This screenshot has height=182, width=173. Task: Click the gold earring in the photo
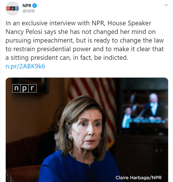pyautogui.click(x=70, y=137)
